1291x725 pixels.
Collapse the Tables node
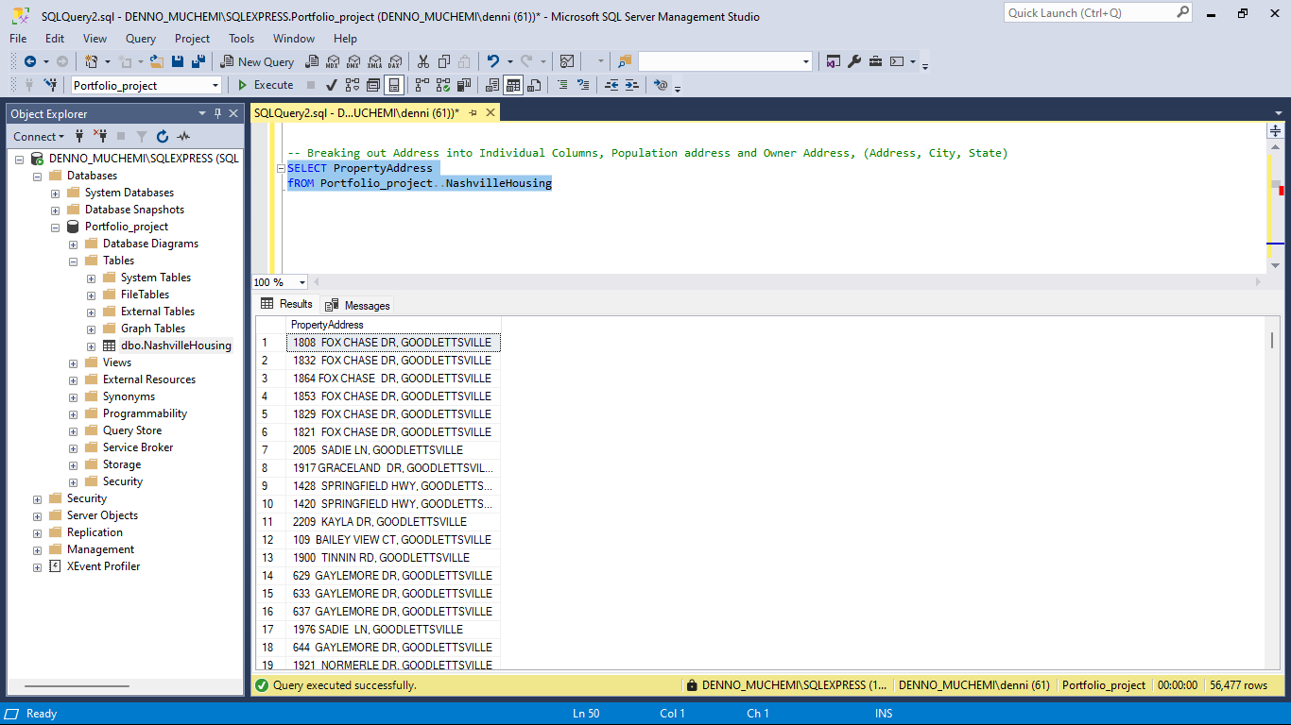(x=73, y=261)
